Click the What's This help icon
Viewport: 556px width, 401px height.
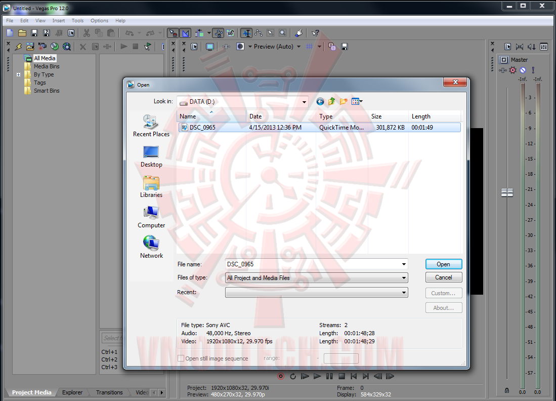pos(315,33)
